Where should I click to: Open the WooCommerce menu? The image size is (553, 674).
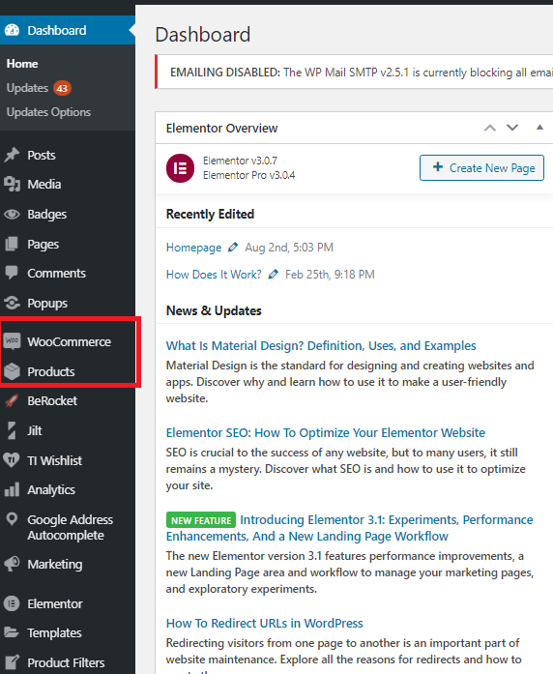click(x=68, y=341)
